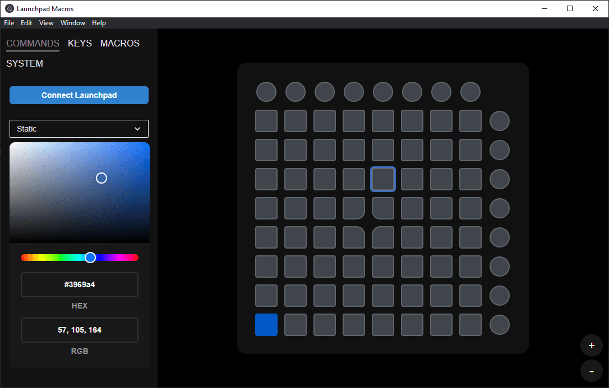609x388 pixels.
Task: Click the first round button in top row
Action: tap(266, 92)
